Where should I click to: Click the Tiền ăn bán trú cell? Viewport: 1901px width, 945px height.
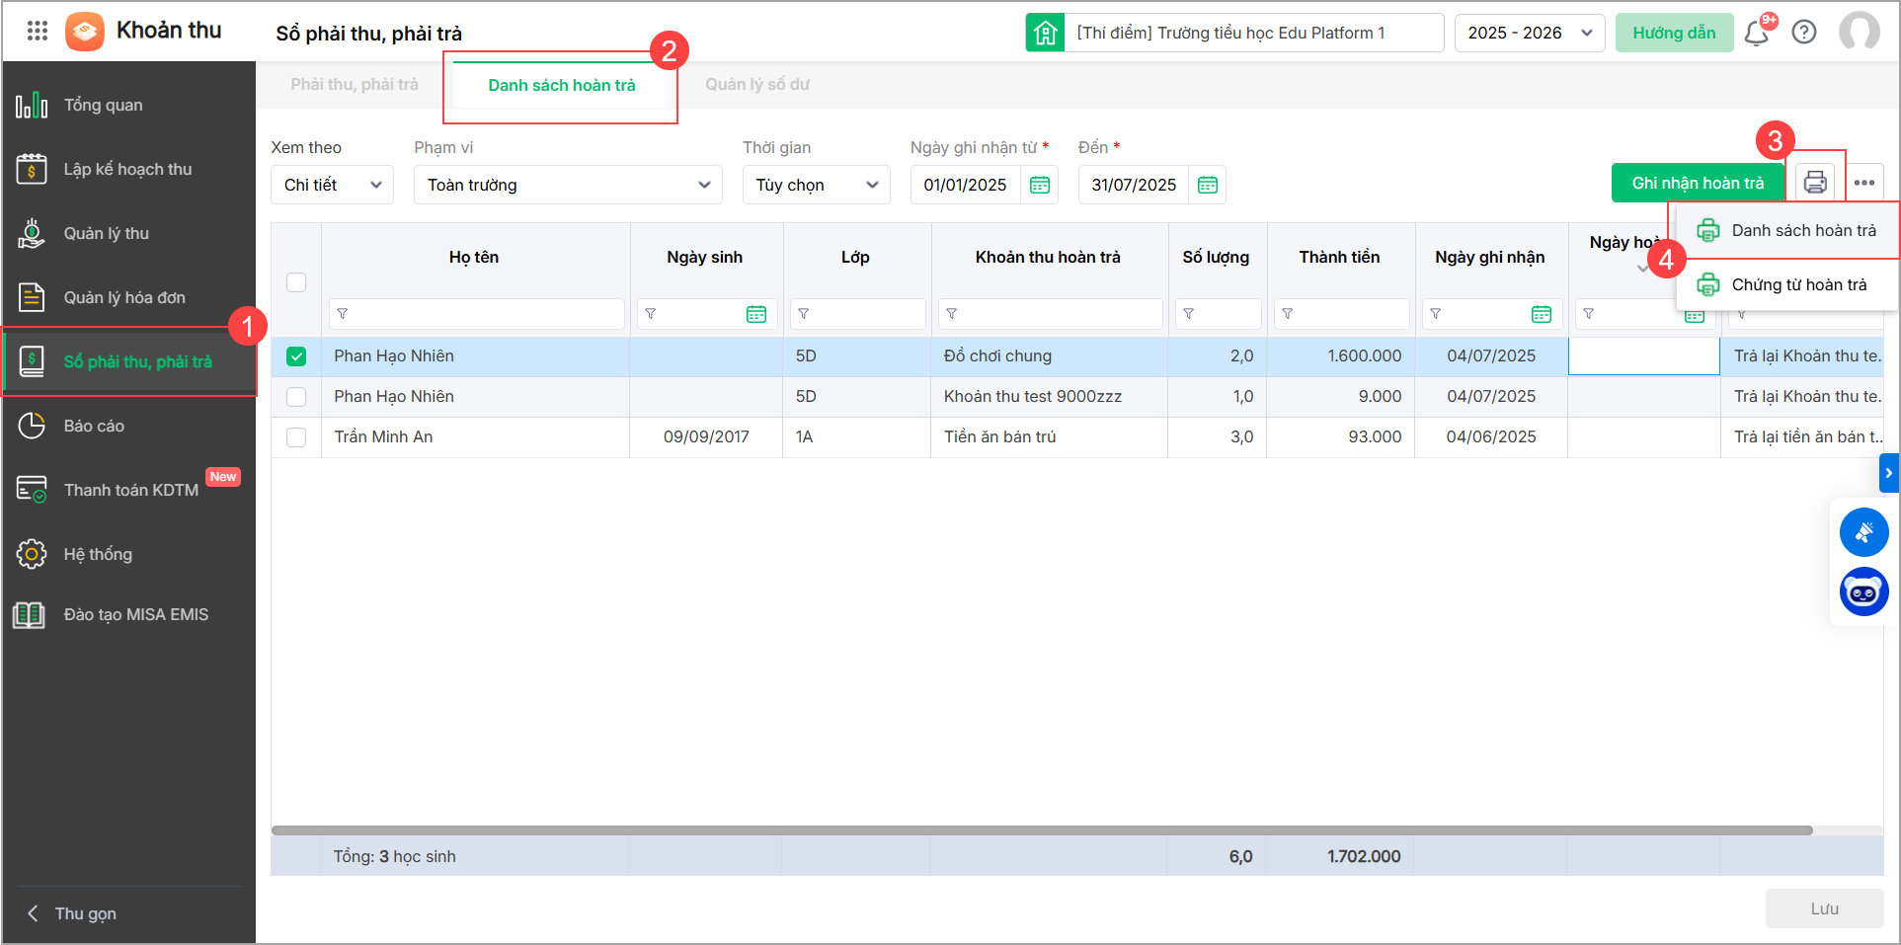(x=1049, y=437)
